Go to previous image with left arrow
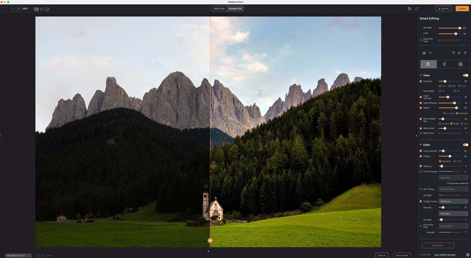This screenshot has width=471, height=258. click(x=38, y=255)
